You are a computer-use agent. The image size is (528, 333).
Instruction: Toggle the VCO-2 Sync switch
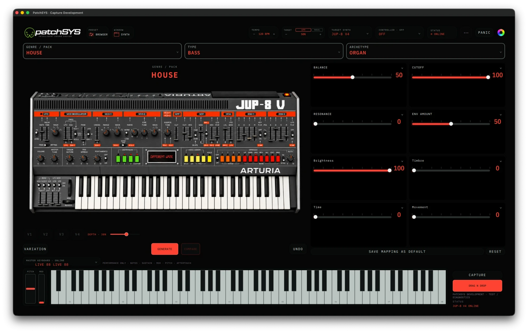pos(124,145)
